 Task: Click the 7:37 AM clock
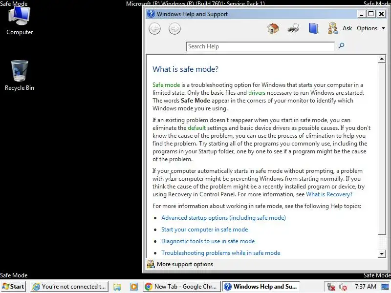coord(366,287)
